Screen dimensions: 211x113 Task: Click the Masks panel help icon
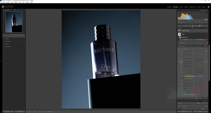(x=207, y=28)
